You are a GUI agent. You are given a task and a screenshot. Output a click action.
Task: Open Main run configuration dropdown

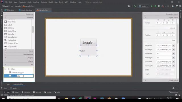(143, 6)
